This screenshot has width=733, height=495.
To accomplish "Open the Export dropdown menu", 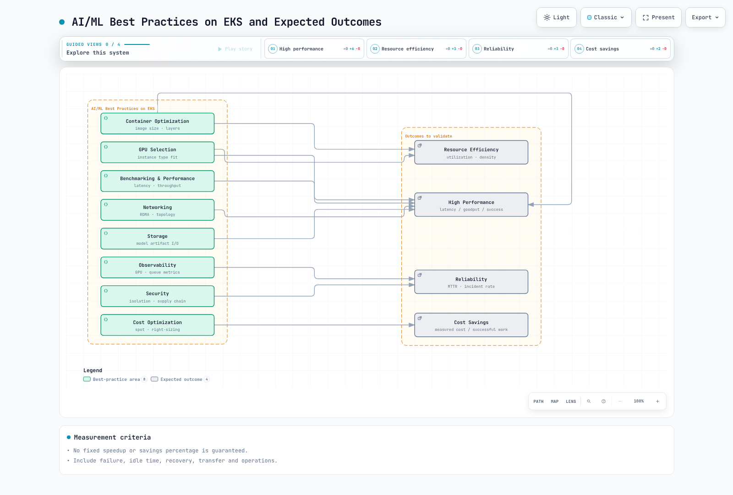I will [705, 17].
